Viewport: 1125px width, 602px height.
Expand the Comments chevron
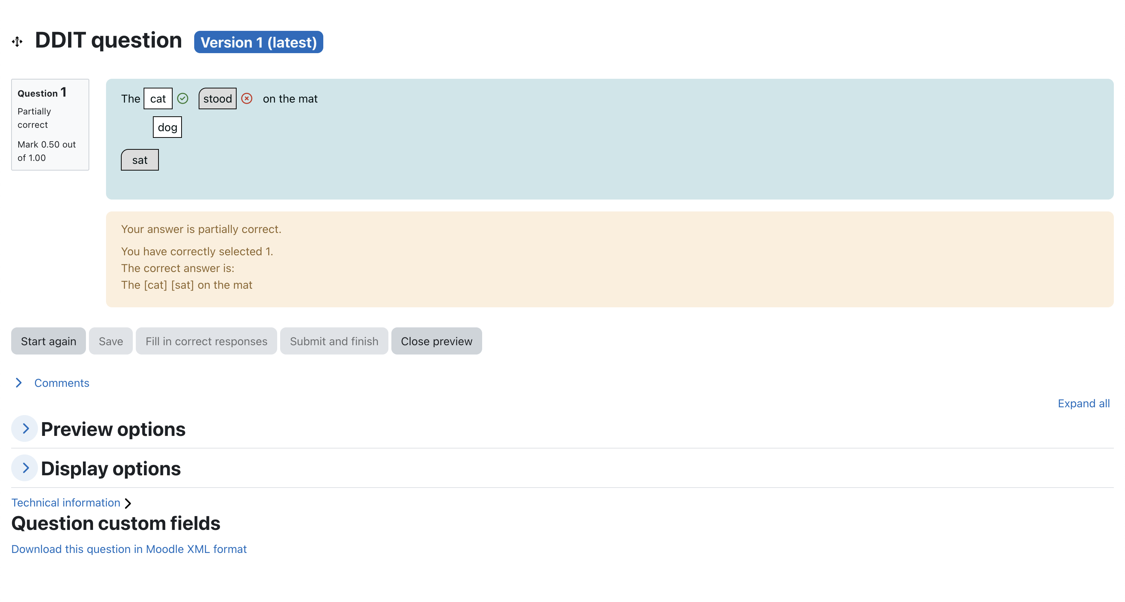pos(19,383)
